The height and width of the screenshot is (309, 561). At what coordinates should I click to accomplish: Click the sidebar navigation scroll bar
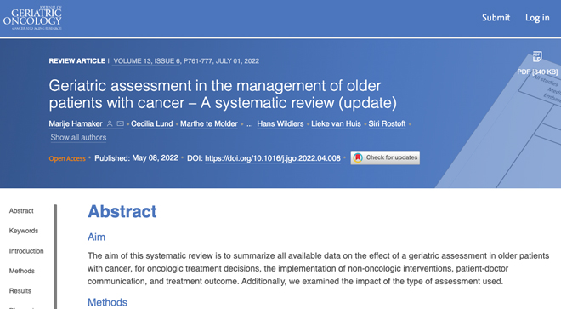coord(55,257)
